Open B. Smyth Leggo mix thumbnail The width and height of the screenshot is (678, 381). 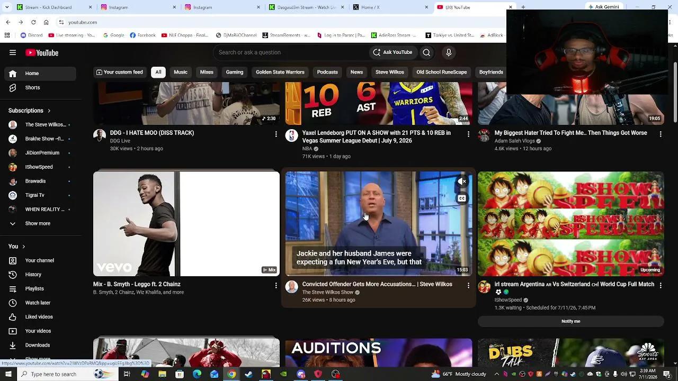pyautogui.click(x=186, y=223)
